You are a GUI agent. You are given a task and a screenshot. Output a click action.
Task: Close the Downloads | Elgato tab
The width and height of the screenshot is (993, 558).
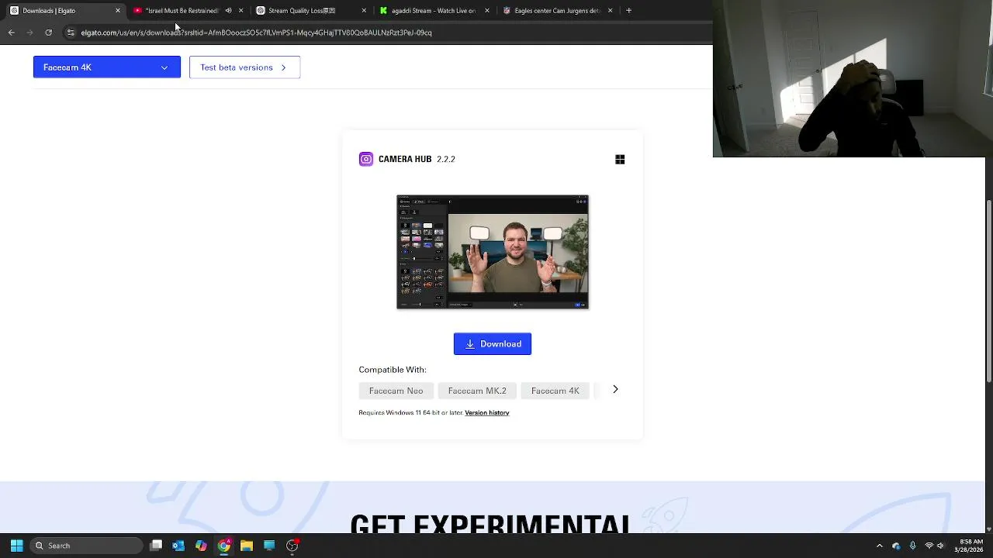coord(118,11)
